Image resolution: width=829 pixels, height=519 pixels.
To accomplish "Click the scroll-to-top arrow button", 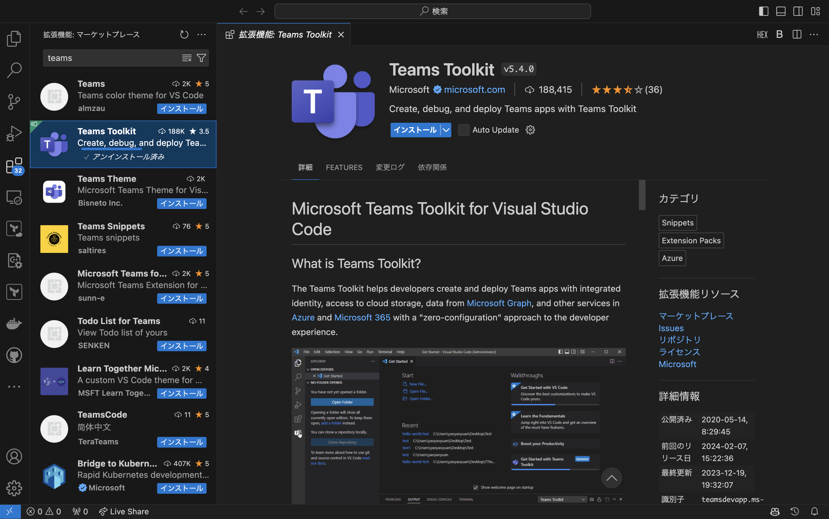I will pyautogui.click(x=611, y=478).
